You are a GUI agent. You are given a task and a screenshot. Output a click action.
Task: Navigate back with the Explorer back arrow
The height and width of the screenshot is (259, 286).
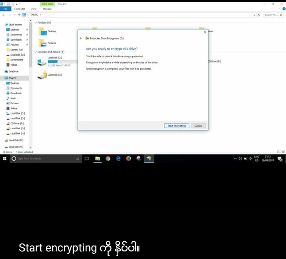pyautogui.click(x=4, y=15)
